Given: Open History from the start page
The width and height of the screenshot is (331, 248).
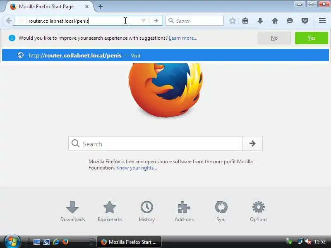Looking at the screenshot, I should click(147, 211).
